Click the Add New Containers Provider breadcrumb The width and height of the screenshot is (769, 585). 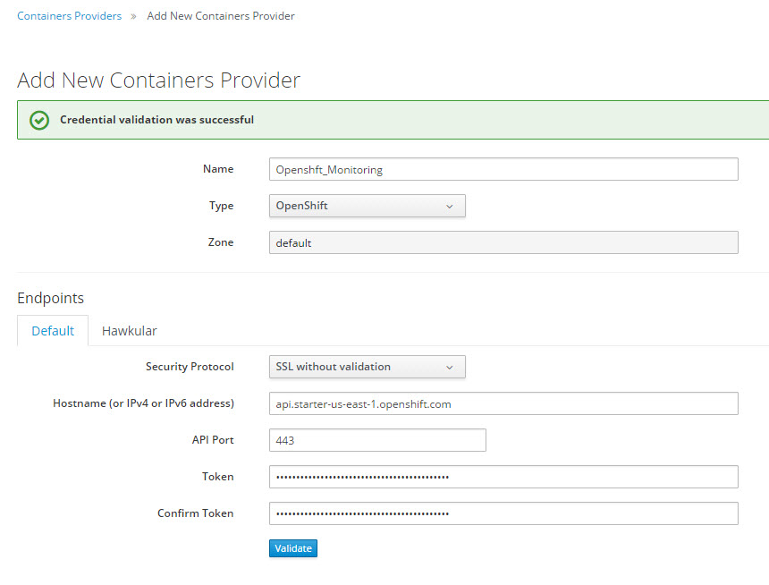[x=221, y=16]
